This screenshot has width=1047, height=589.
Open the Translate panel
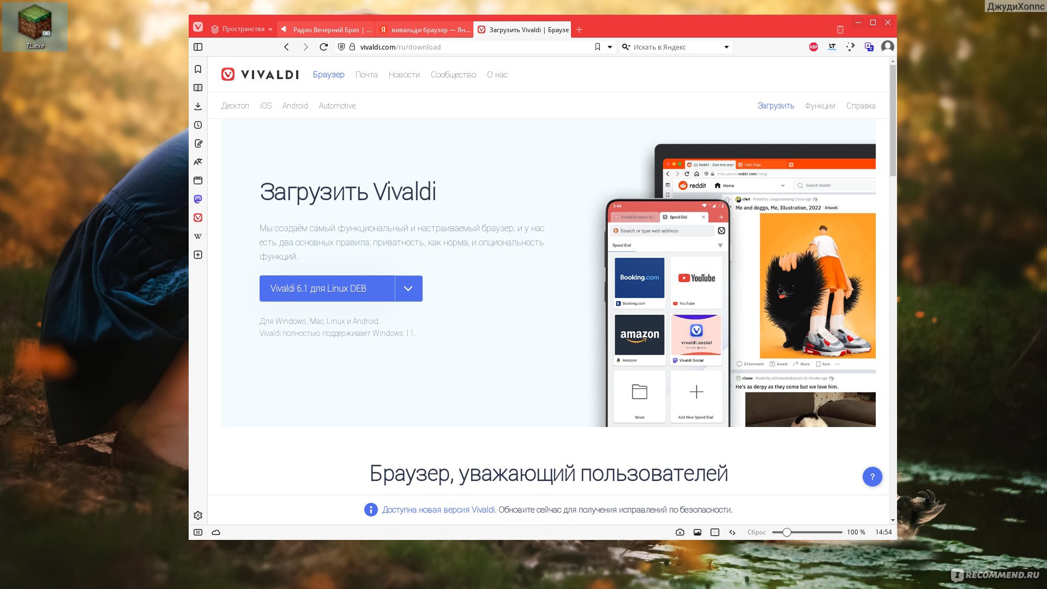[x=198, y=162]
